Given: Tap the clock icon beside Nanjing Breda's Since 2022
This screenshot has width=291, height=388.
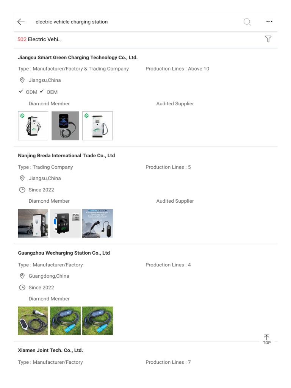Looking at the screenshot, I should pos(22,190).
